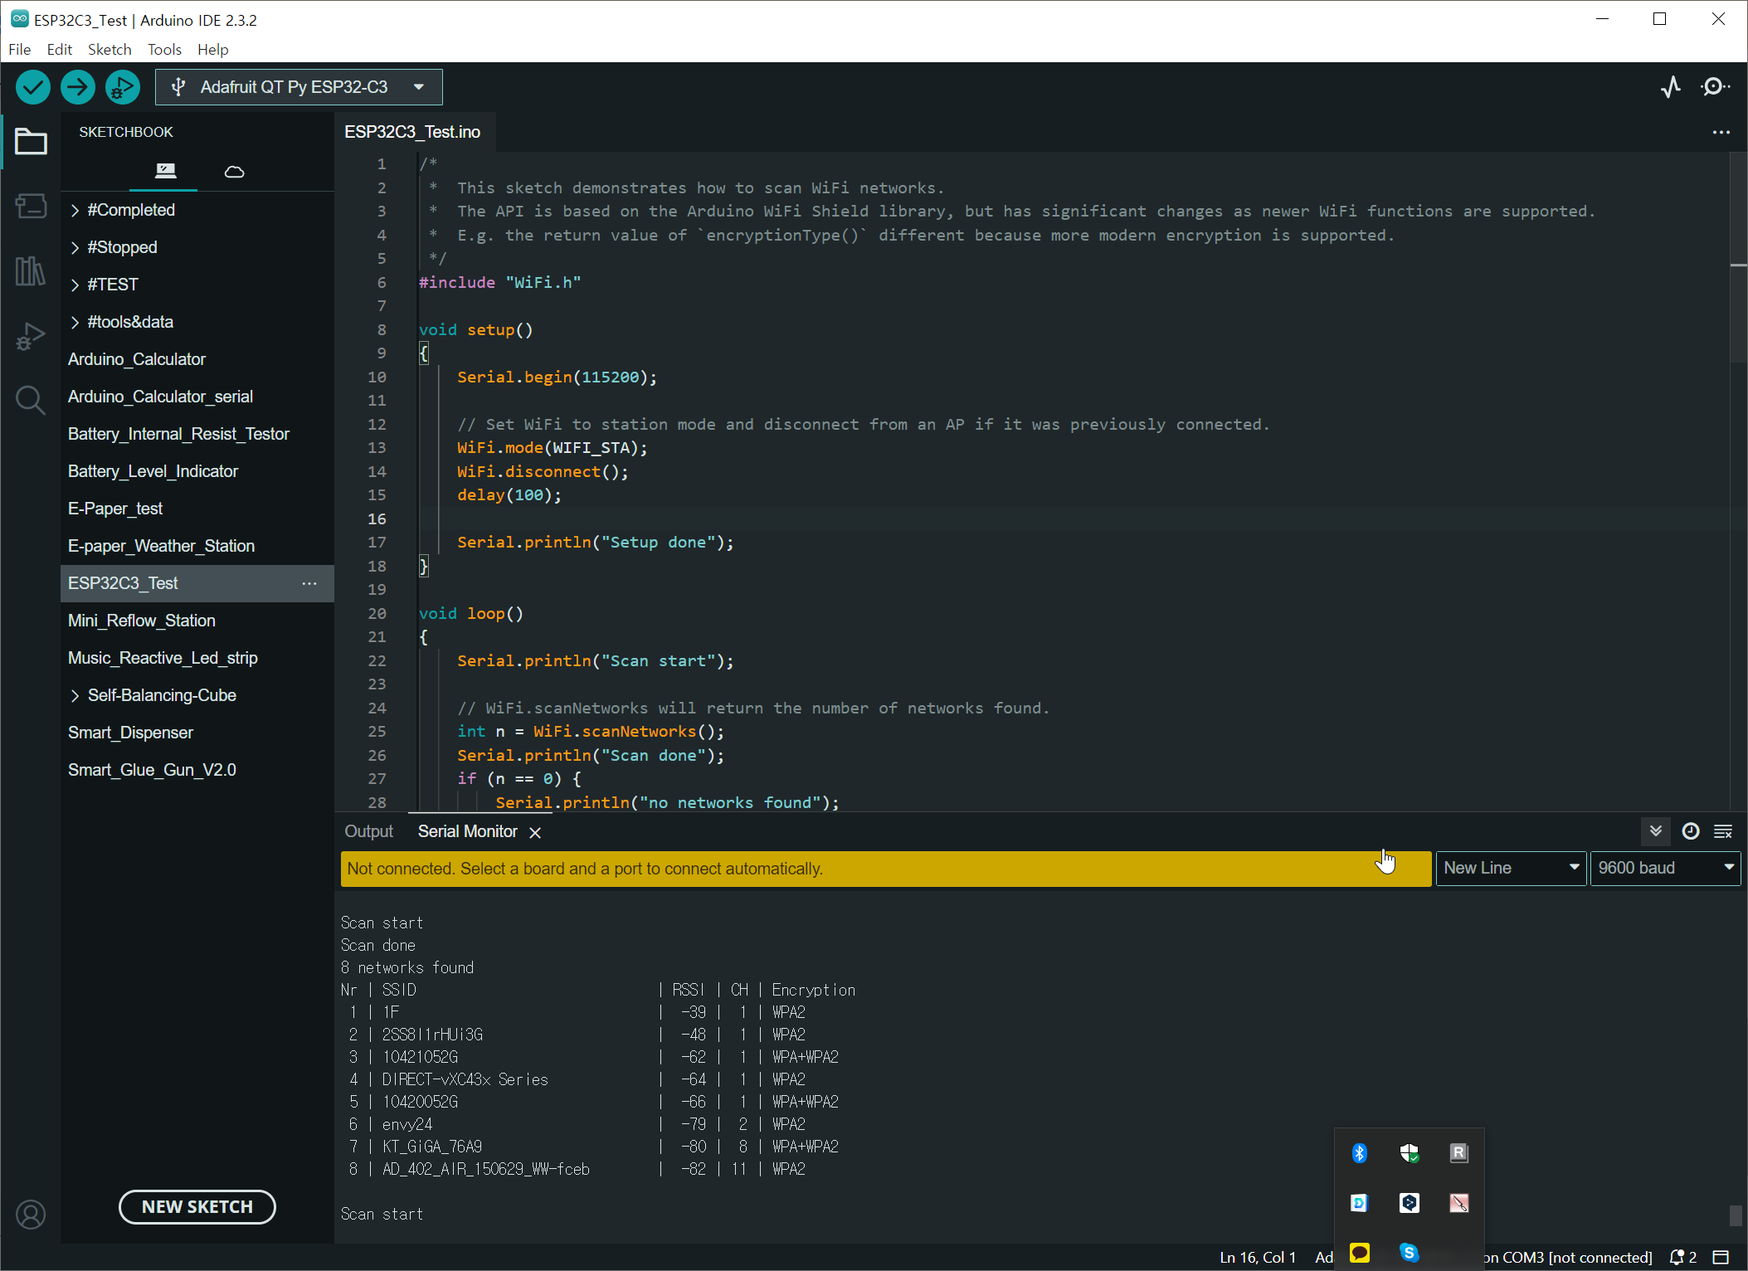The height and width of the screenshot is (1271, 1748).
Task: Click the user account profile icon
Action: click(x=31, y=1215)
